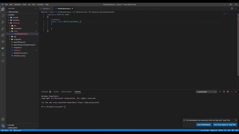This screenshot has width=239, height=134.
Task: Expand the bin folder
Action: tap(15, 26)
